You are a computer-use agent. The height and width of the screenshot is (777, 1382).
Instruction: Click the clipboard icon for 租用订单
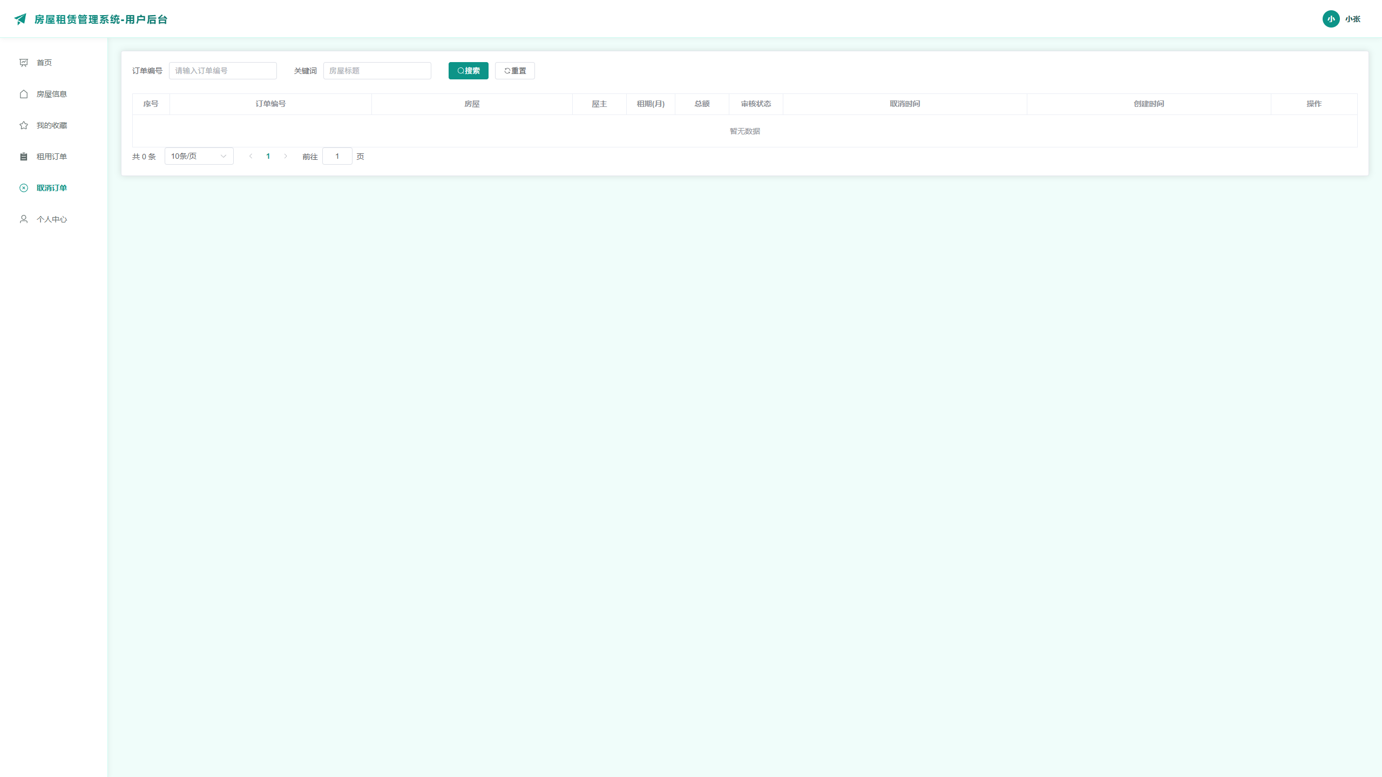click(24, 157)
